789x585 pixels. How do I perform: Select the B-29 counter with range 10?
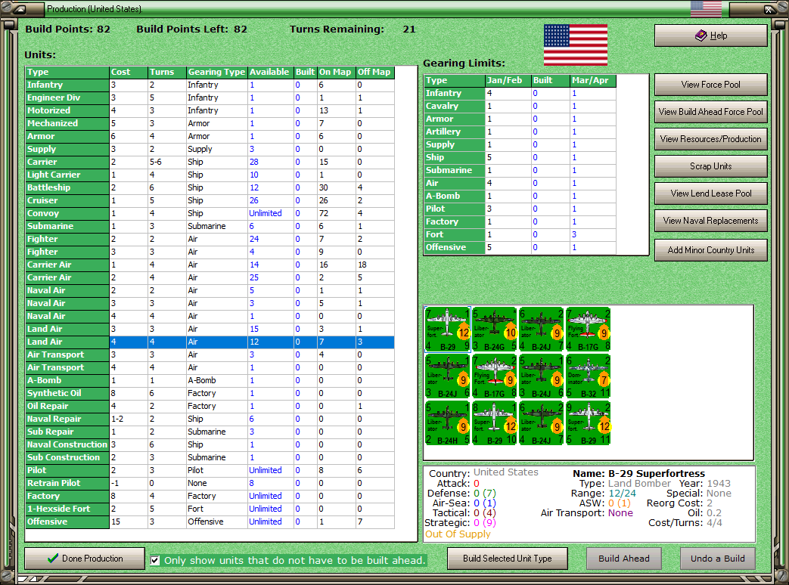(494, 422)
